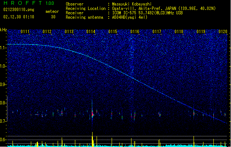The height and width of the screenshot is (147, 231).
Task: Select the filename 0212300110.png
Action: pyautogui.click(x=19, y=10)
